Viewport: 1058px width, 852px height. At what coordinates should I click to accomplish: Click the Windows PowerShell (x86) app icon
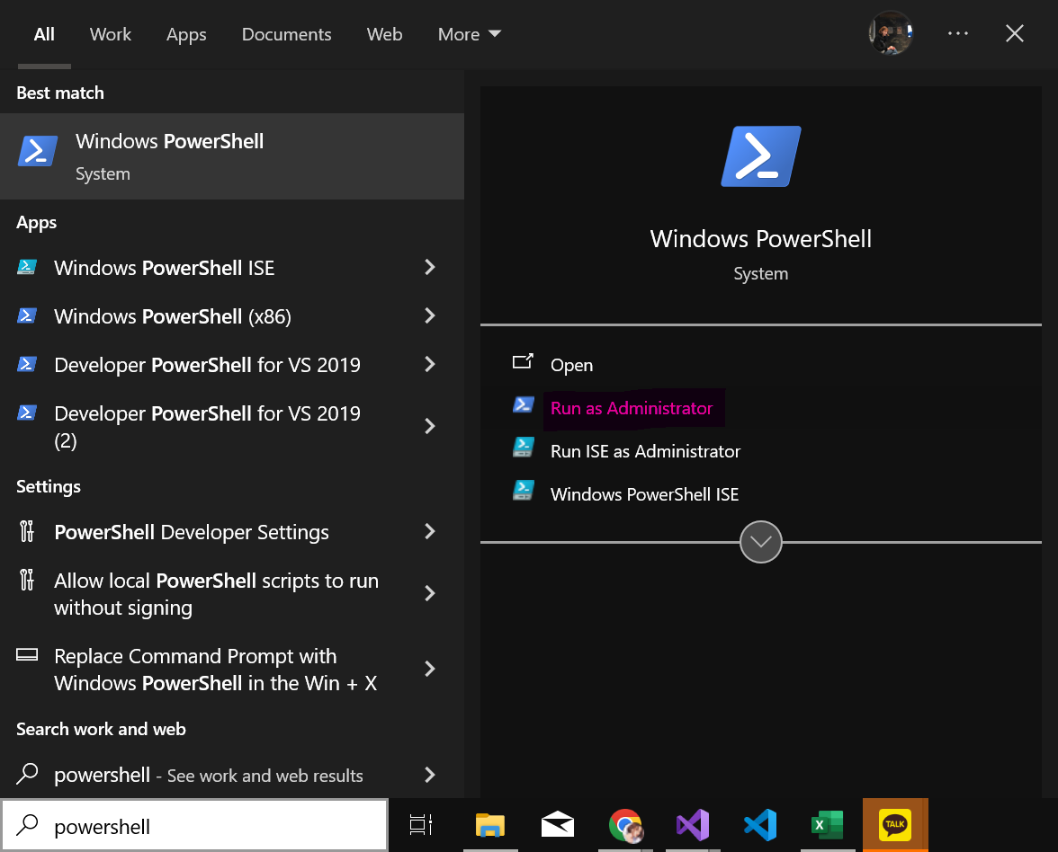(x=27, y=315)
